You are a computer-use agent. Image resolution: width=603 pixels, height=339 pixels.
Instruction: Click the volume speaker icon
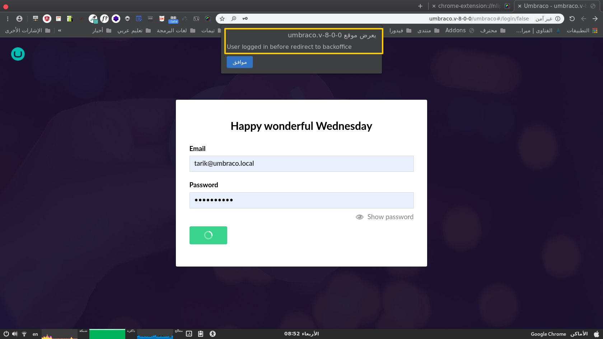point(15,334)
